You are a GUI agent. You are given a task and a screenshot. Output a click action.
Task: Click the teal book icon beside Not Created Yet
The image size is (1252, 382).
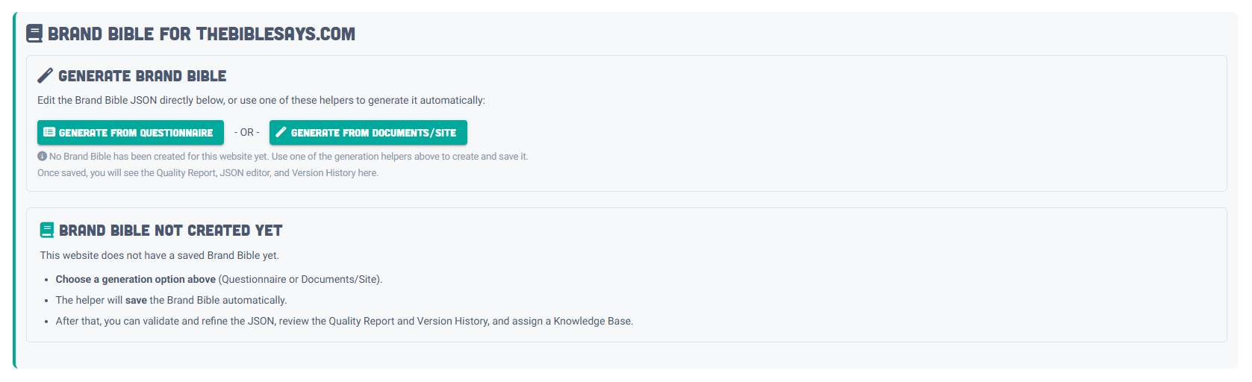[x=47, y=230]
